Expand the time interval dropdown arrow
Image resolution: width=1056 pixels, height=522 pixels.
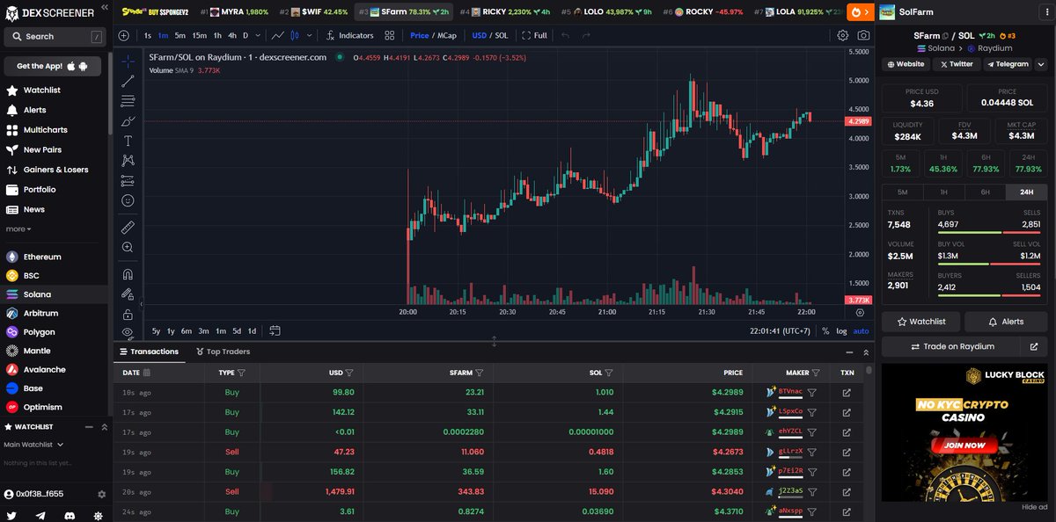[258, 36]
